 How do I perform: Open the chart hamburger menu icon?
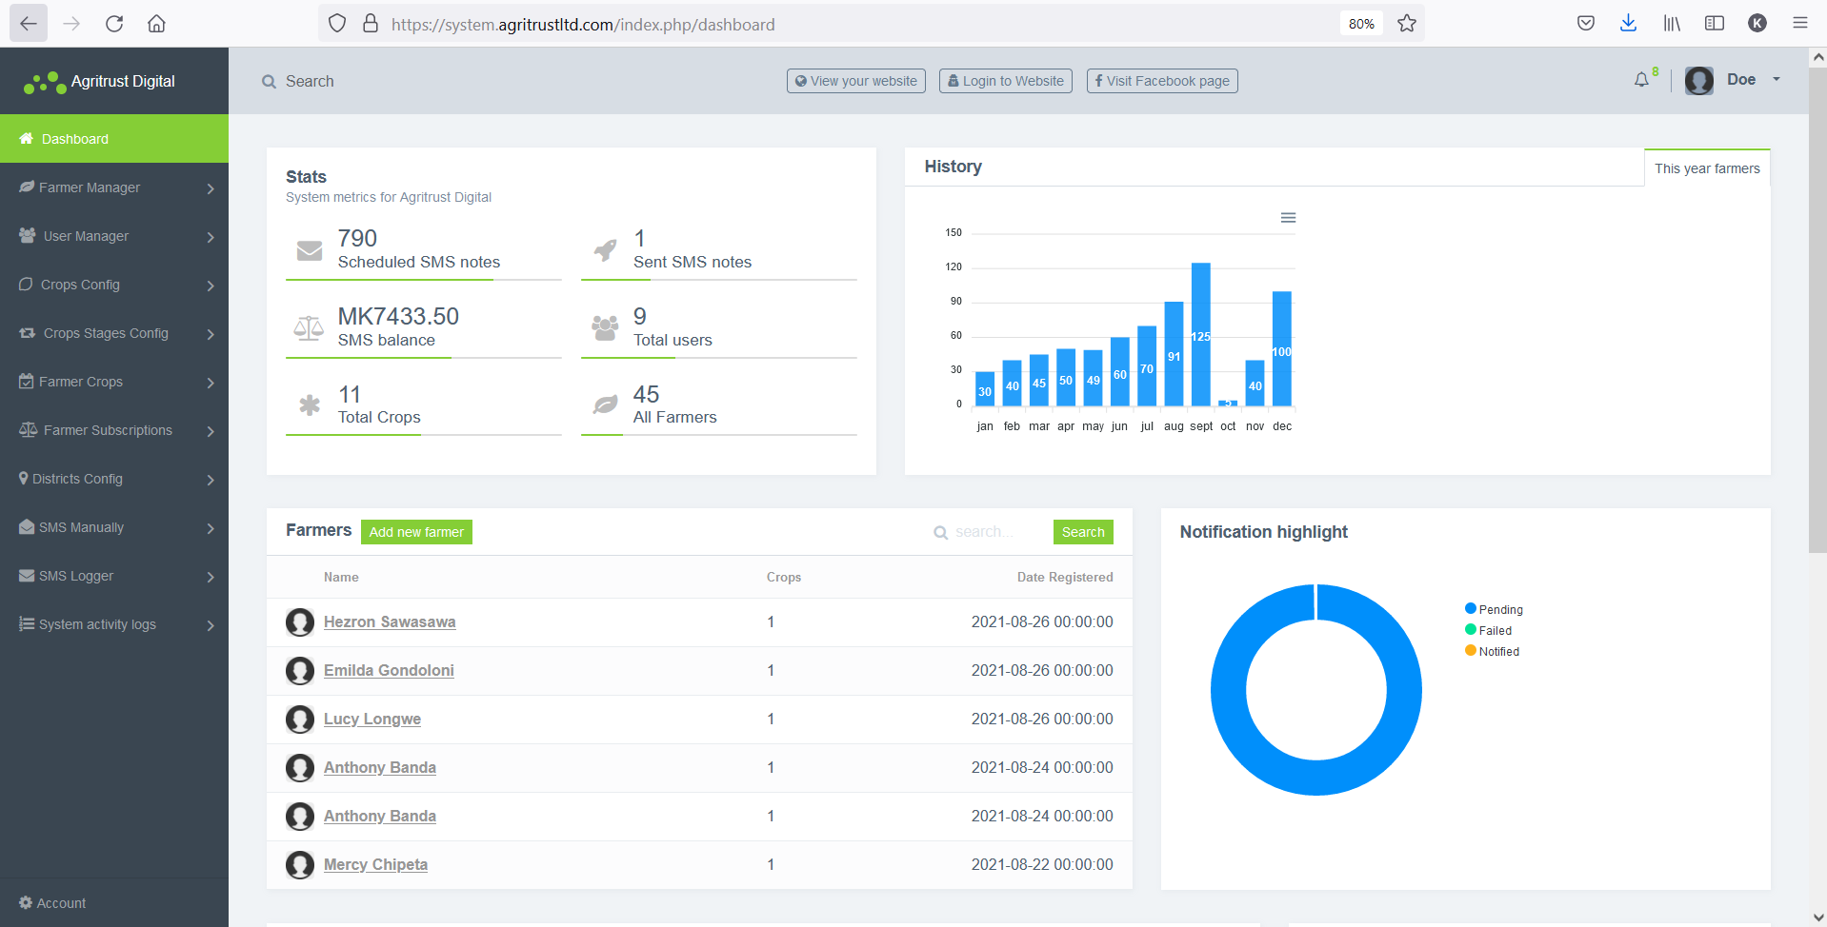[1288, 218]
